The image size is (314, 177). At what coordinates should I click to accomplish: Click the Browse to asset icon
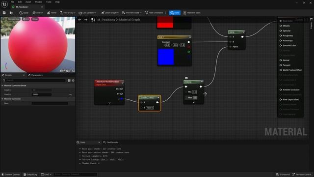pos(11,13)
